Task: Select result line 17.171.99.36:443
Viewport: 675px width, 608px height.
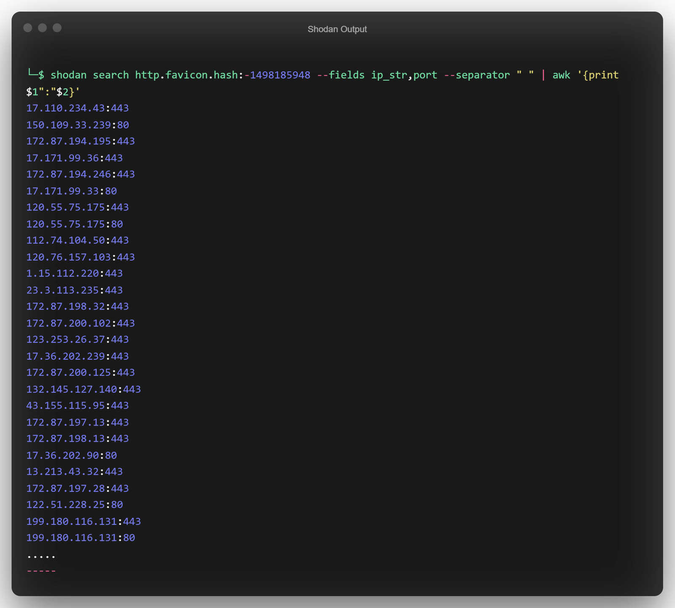Action: tap(75, 158)
